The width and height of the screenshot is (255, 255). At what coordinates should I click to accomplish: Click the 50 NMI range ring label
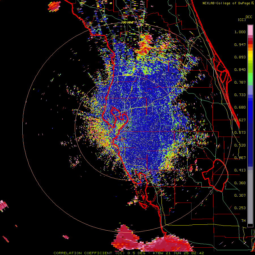pyautogui.click(x=127, y=75)
